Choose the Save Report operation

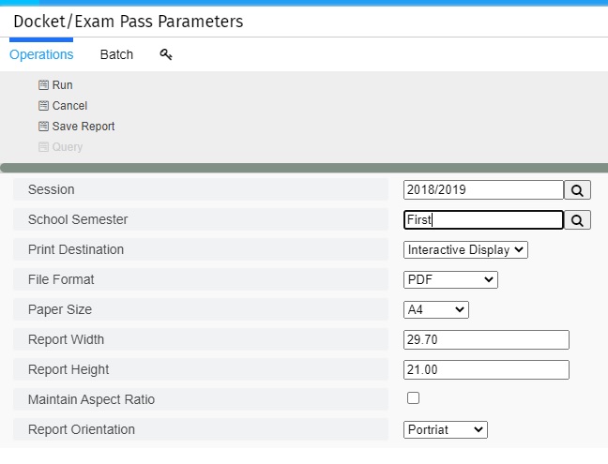84,127
